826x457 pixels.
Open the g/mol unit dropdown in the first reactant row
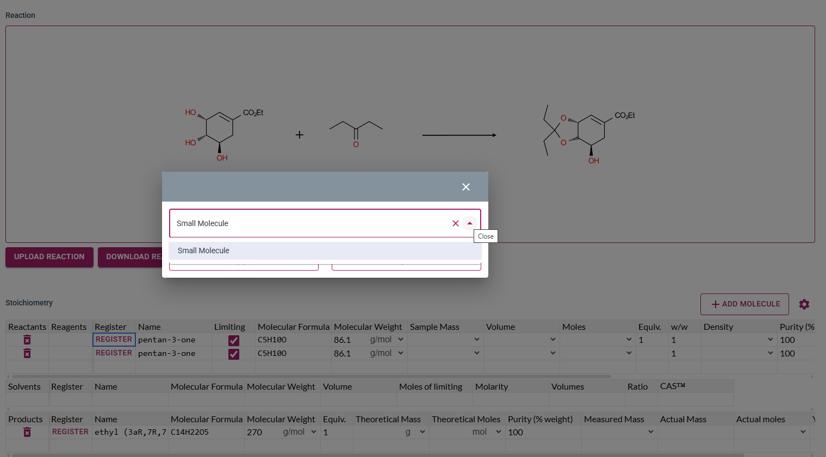point(401,340)
